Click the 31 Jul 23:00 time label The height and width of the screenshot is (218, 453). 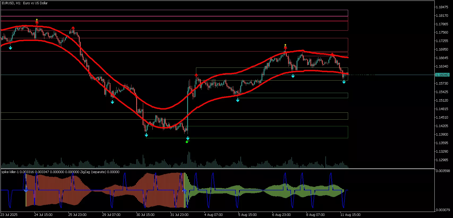pyautogui.click(x=180, y=215)
